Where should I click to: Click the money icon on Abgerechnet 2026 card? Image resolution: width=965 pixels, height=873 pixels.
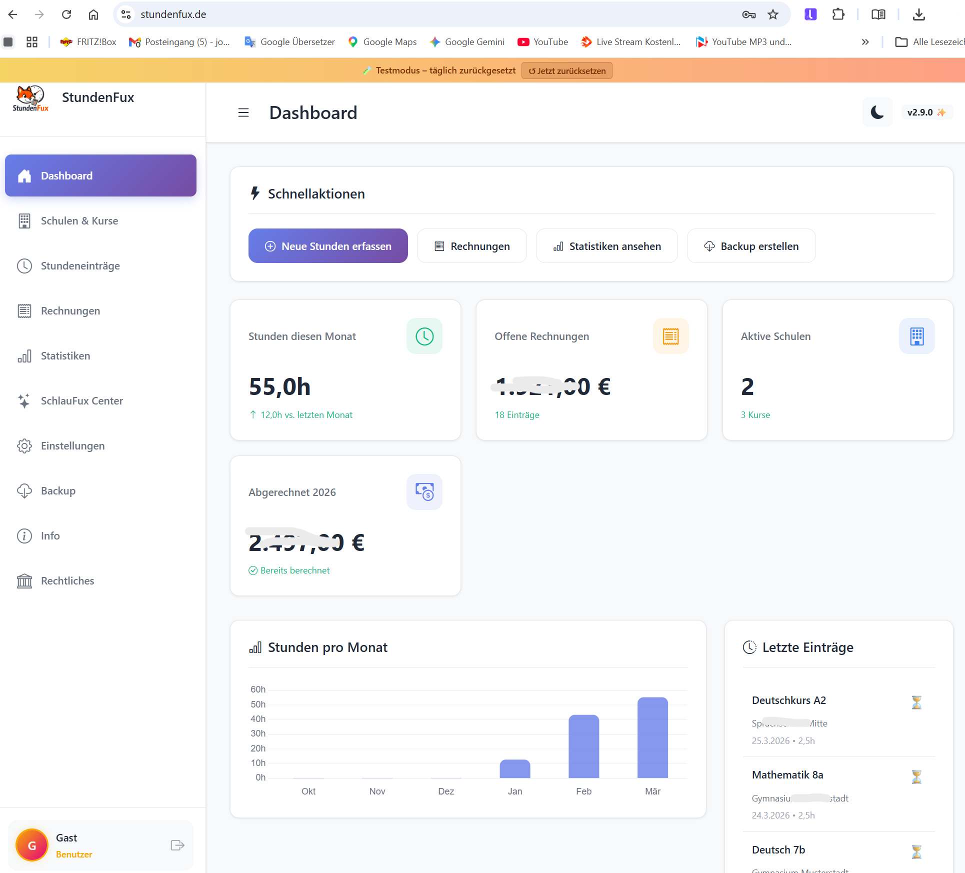[x=424, y=491]
